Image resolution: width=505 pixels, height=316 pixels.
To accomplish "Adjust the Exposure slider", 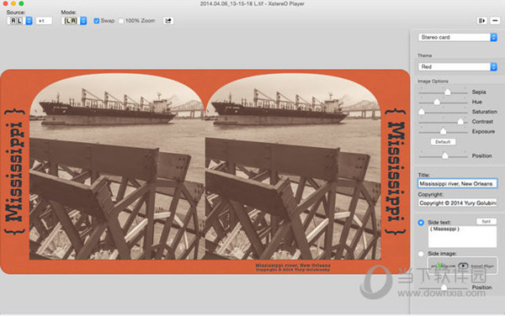I will (444, 131).
